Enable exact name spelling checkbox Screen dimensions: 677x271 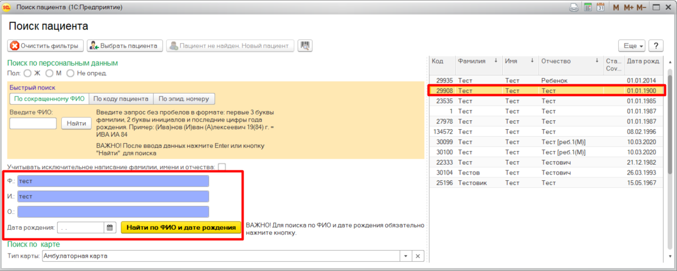click(x=222, y=167)
